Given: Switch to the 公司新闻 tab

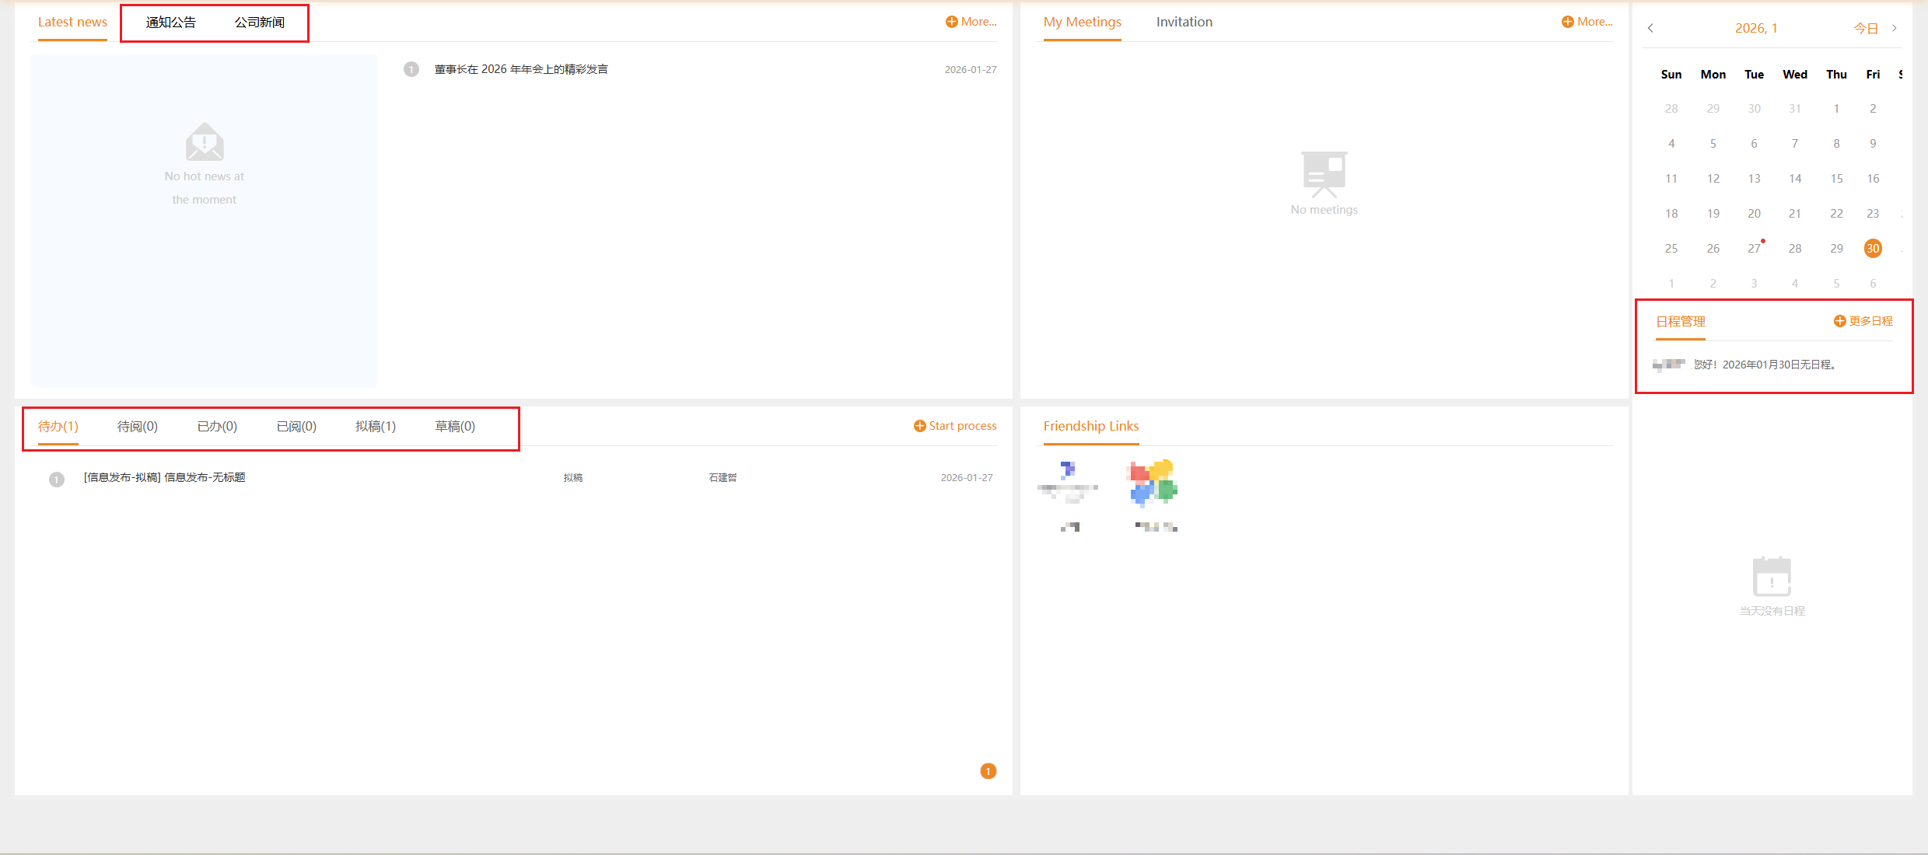Looking at the screenshot, I should coord(260,23).
